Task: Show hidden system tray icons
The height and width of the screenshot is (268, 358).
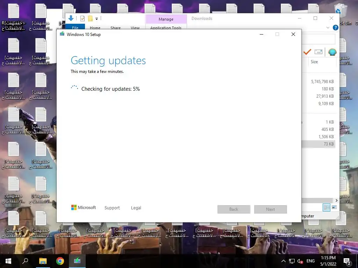Action: coord(283,261)
